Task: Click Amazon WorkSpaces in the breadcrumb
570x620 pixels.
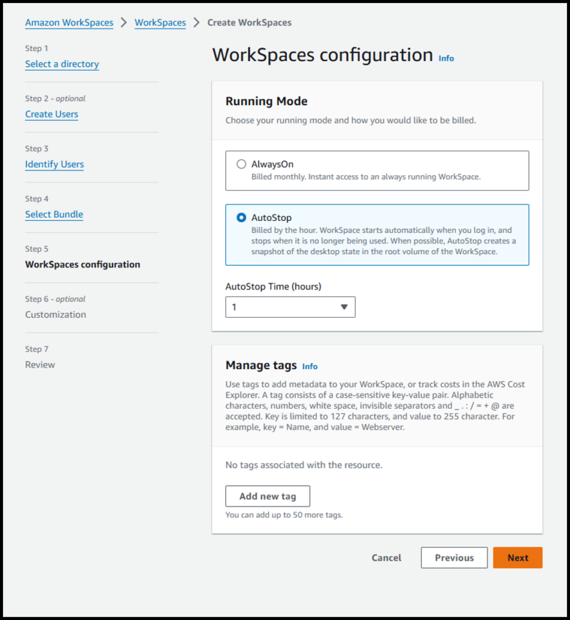Action: coord(69,22)
